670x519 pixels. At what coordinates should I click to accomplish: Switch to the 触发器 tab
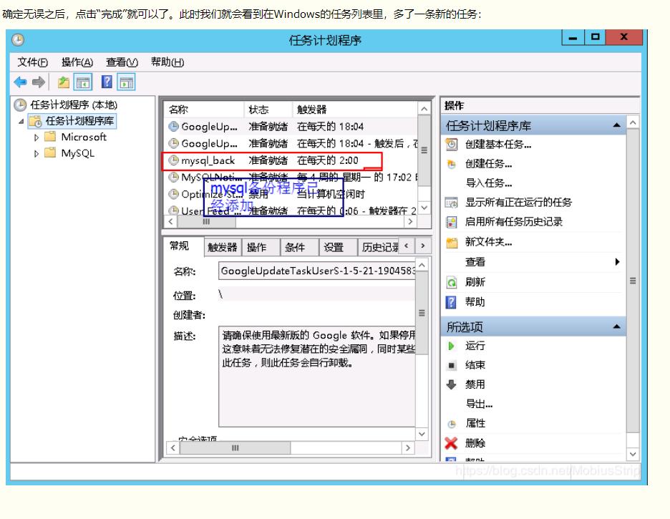[223, 247]
